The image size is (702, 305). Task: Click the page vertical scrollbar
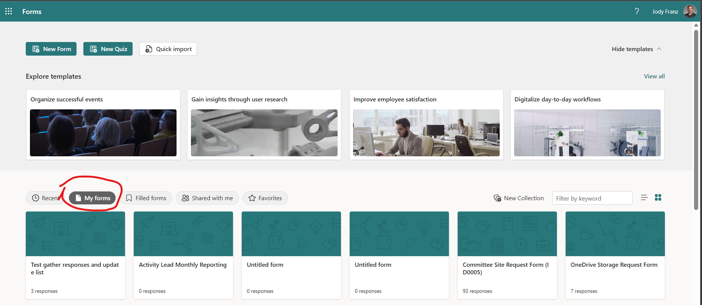tap(696, 120)
